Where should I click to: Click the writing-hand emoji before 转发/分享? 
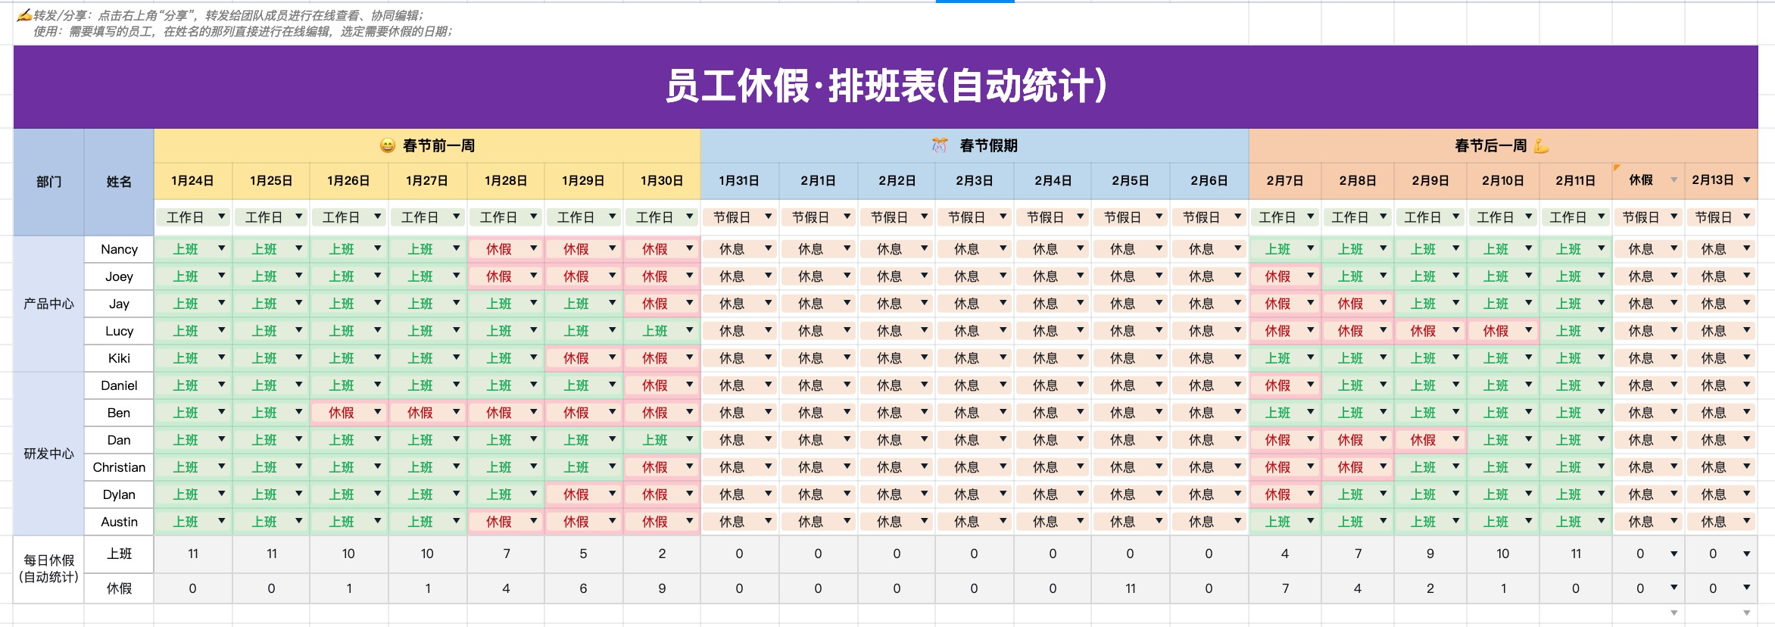[x=24, y=15]
